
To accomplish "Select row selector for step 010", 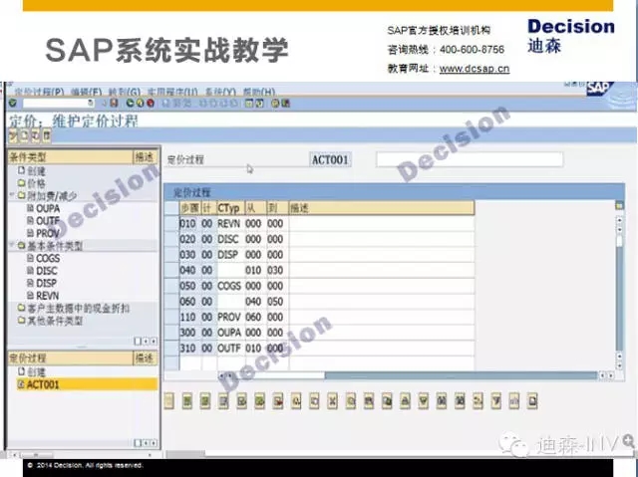I will tap(171, 223).
